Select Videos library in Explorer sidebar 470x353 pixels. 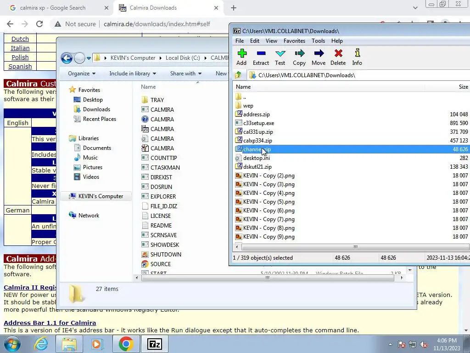click(x=91, y=177)
